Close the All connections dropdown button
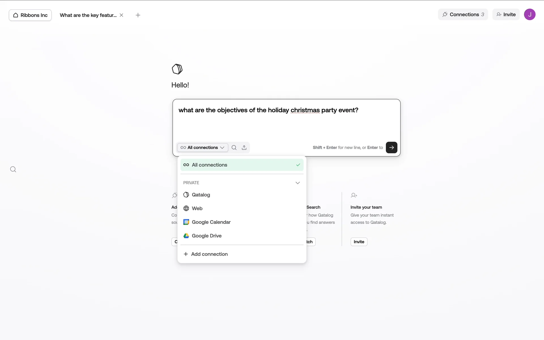 click(x=203, y=147)
